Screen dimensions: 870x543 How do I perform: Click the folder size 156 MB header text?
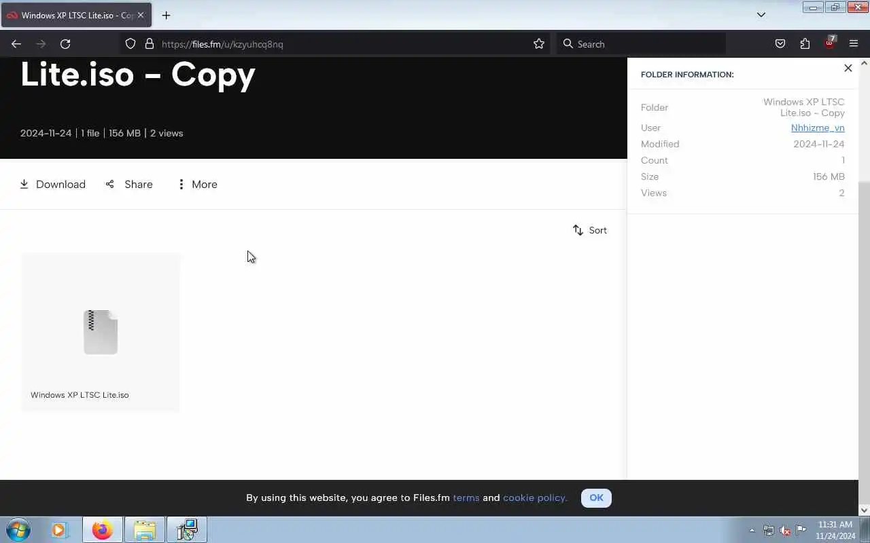tap(124, 133)
